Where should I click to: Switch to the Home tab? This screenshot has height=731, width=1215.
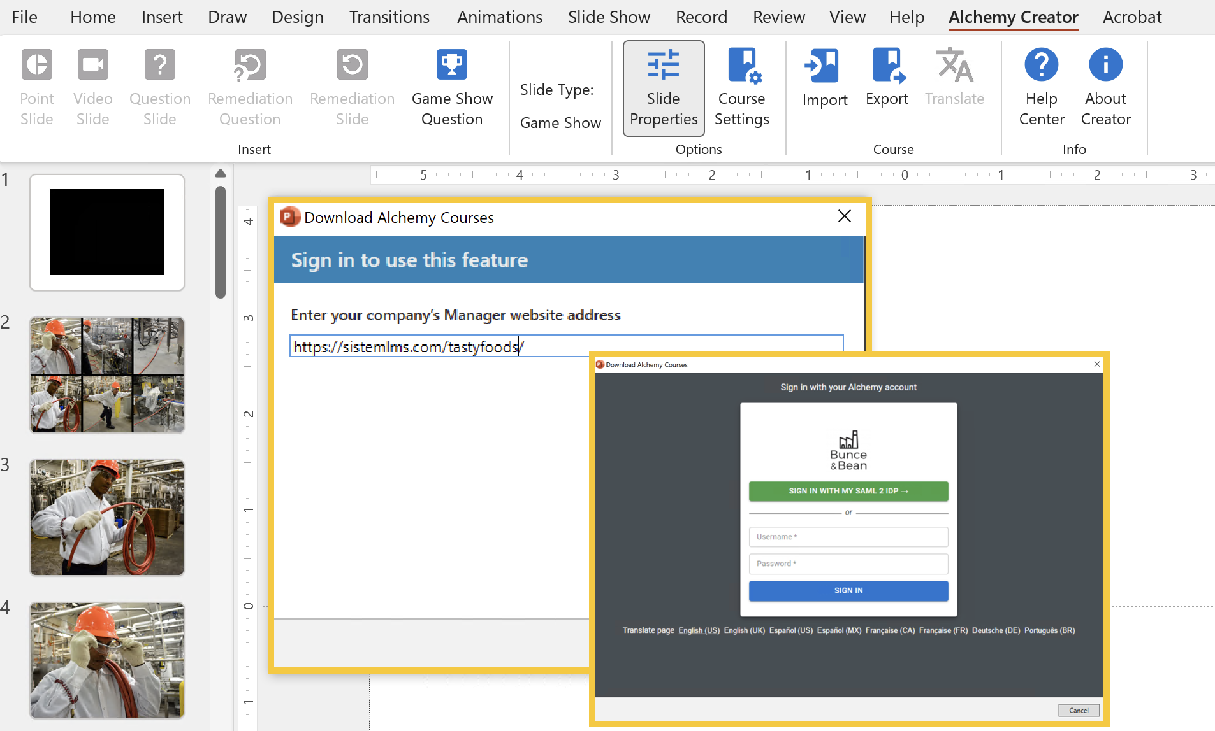tap(93, 17)
